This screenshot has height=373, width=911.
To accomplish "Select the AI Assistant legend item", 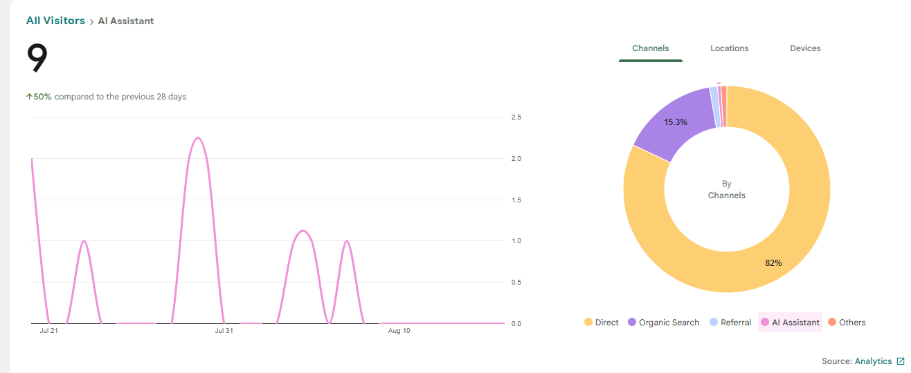I will click(790, 323).
